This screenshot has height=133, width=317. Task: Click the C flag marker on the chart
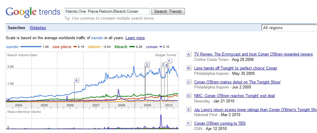147,64
